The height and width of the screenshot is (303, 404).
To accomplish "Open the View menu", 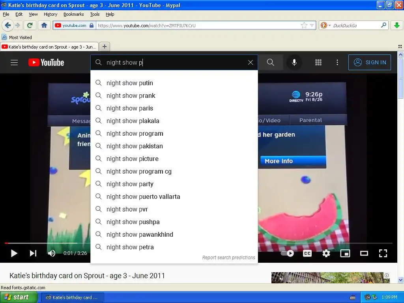I will point(33,14).
